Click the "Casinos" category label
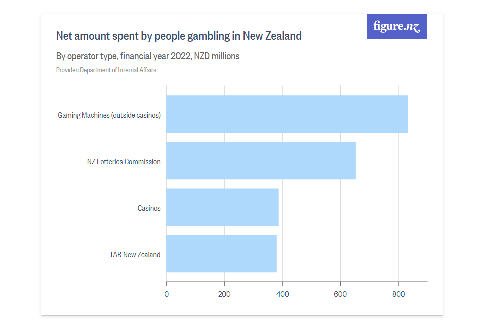The height and width of the screenshot is (329, 488). 149,208
